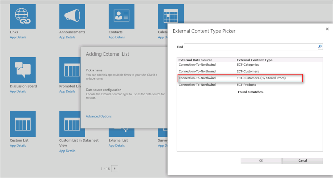Open App Details under Links
The height and width of the screenshot is (178, 333).
click(x=18, y=37)
